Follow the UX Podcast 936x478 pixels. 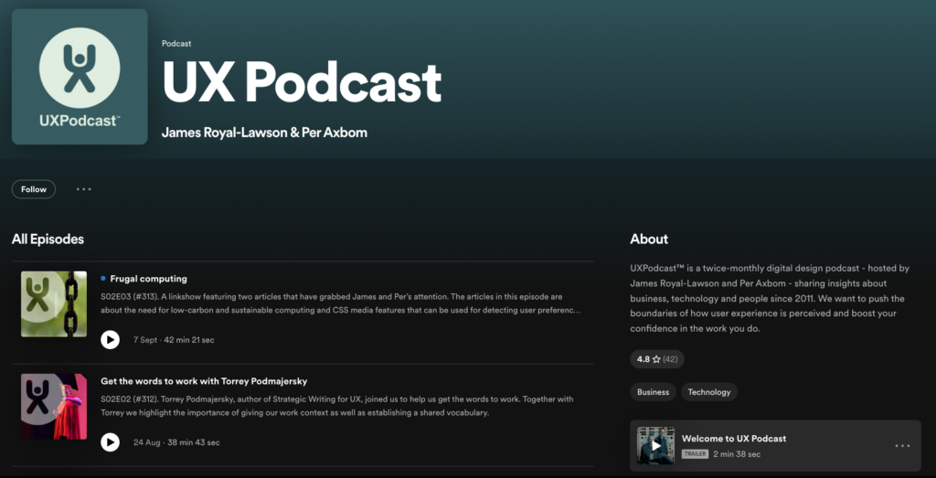pyautogui.click(x=34, y=189)
